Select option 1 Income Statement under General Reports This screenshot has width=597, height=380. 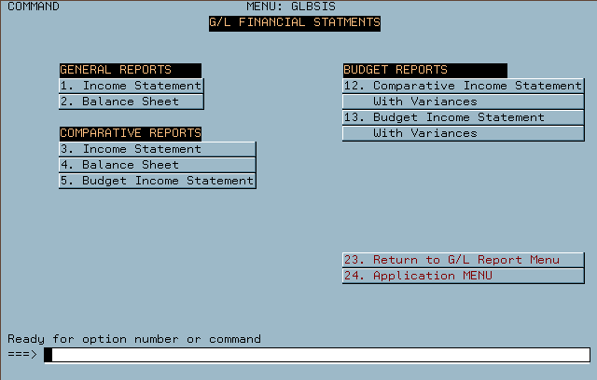pyautogui.click(x=132, y=86)
